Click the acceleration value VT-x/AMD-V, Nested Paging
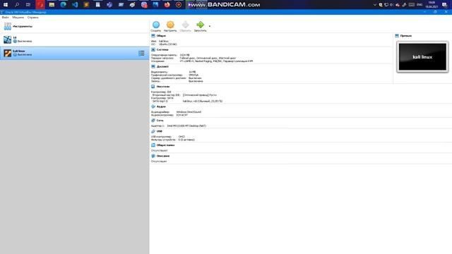 coord(216,61)
